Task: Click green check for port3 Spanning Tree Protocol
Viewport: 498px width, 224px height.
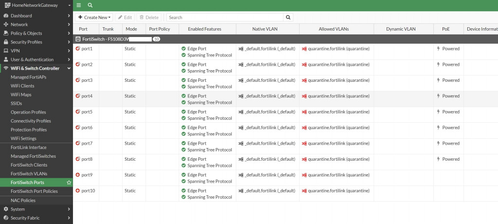Action: tap(183, 87)
